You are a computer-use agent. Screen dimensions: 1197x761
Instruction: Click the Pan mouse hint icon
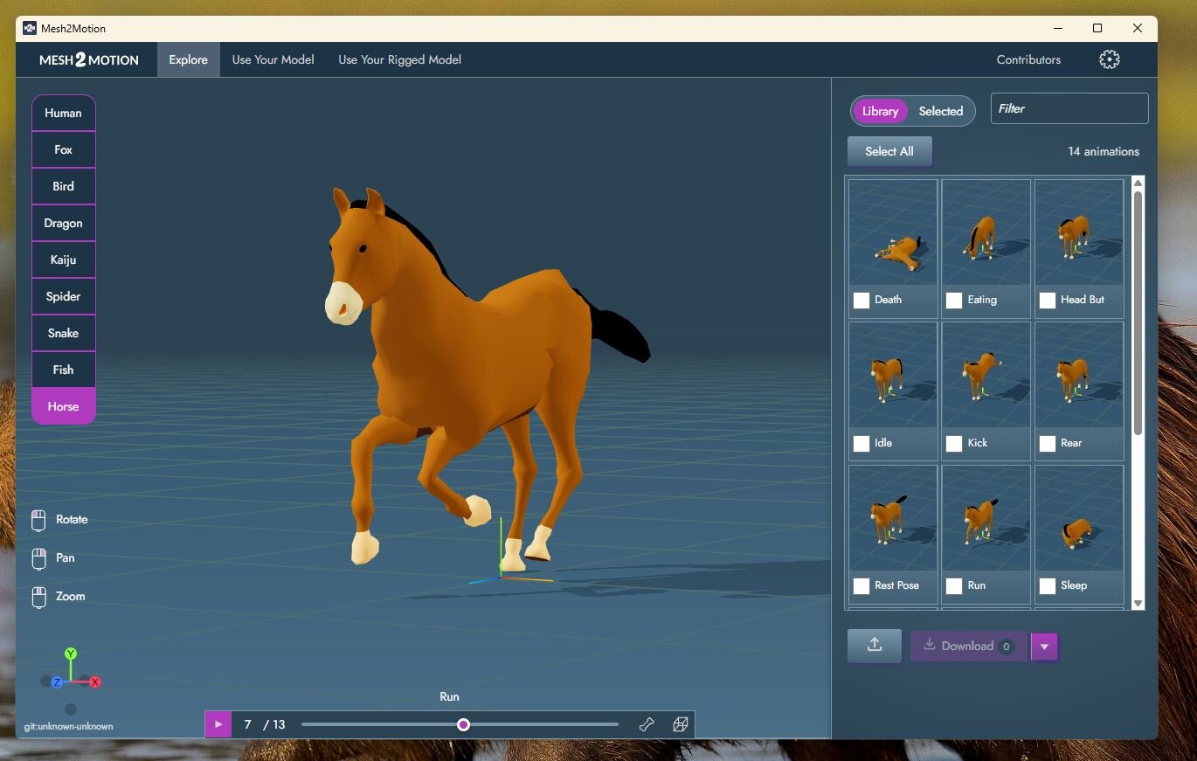[x=38, y=558]
